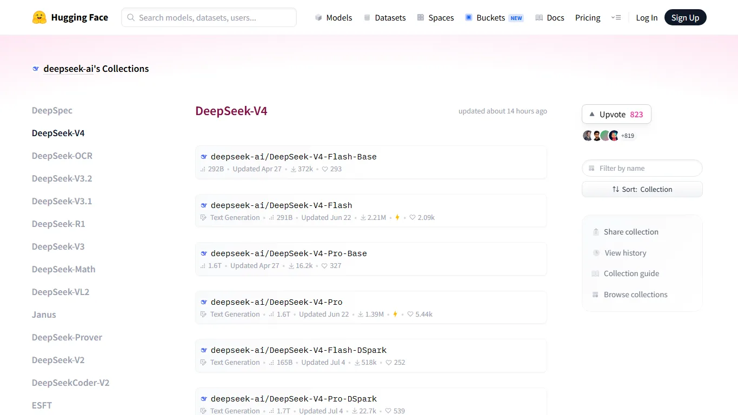Click the Sign Up button
Viewport: 738px width, 415px height.
[x=685, y=18]
